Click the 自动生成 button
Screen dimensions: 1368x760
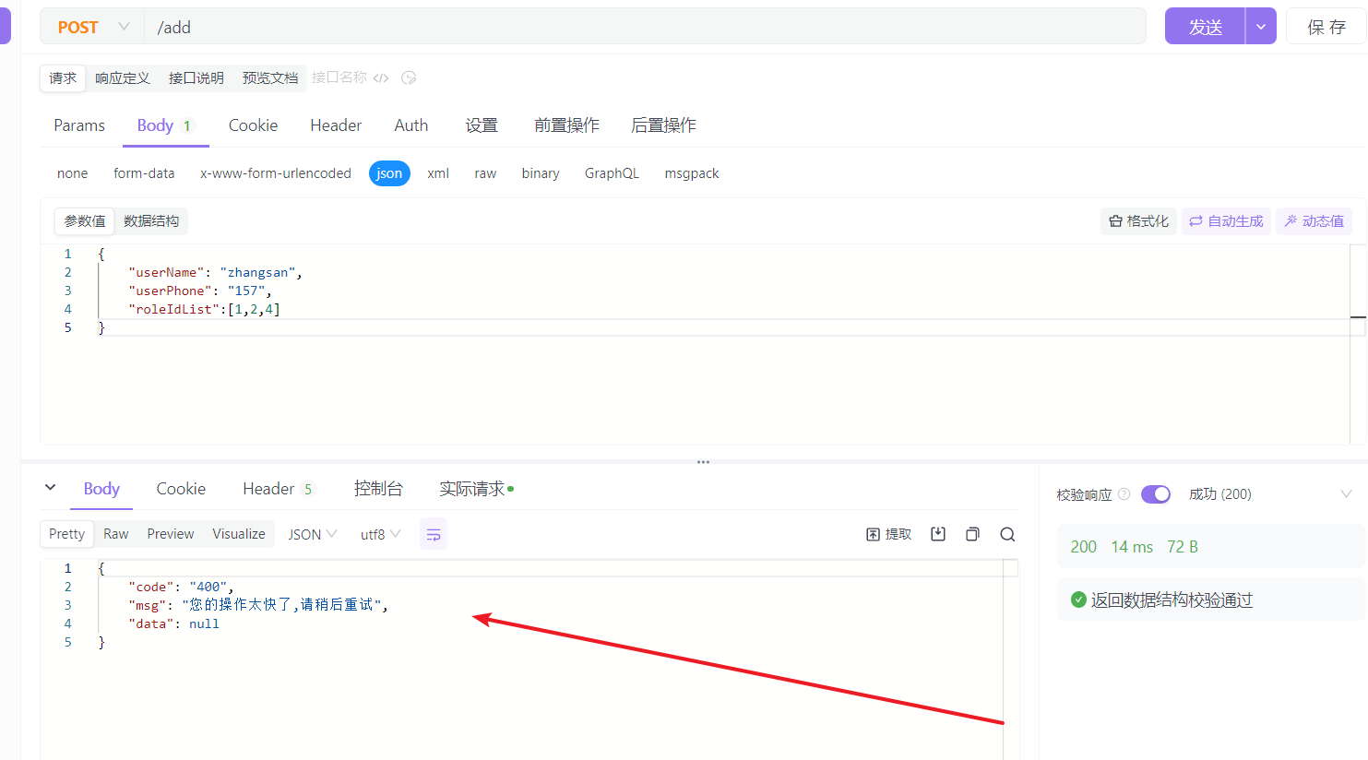click(1226, 221)
